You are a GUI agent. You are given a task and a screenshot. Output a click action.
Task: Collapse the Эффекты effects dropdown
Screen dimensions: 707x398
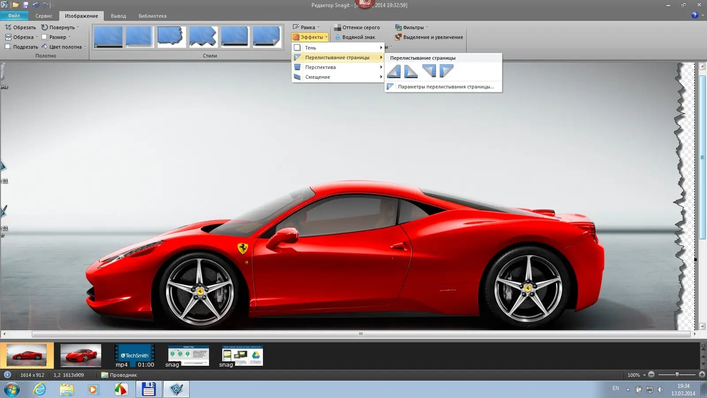(310, 37)
